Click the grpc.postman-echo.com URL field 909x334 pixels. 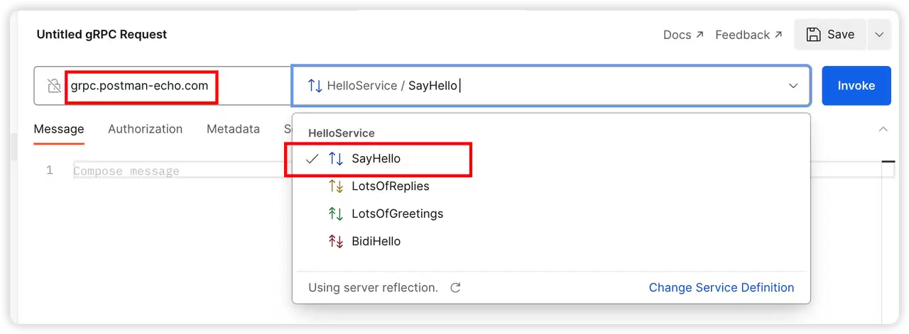coord(163,86)
